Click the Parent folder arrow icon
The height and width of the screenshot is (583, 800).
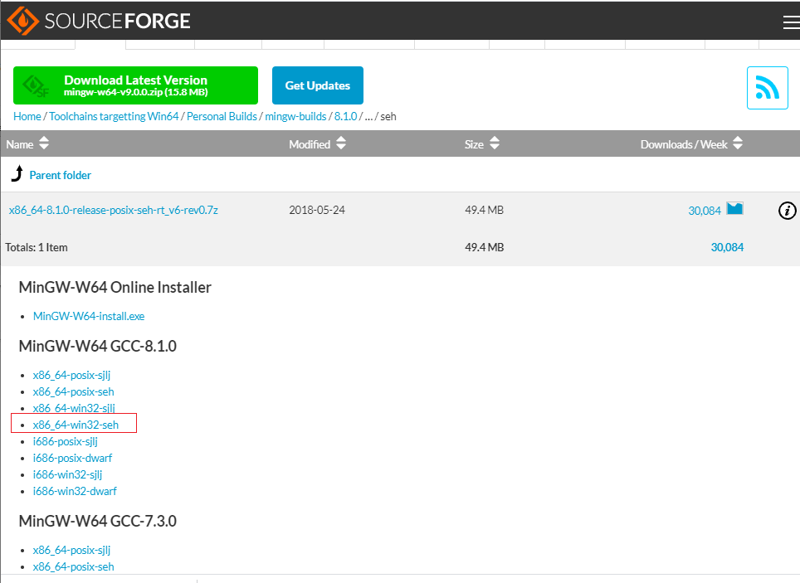tap(17, 174)
